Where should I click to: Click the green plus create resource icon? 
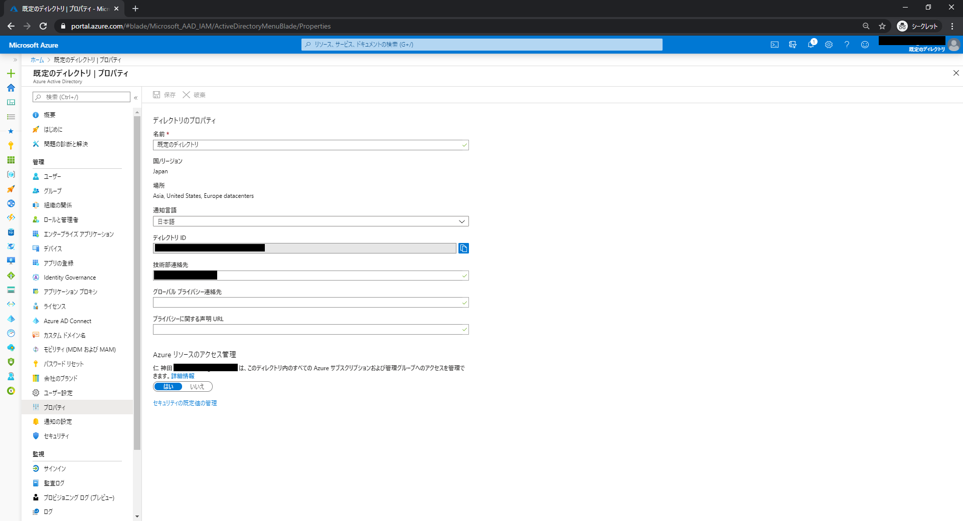11,74
